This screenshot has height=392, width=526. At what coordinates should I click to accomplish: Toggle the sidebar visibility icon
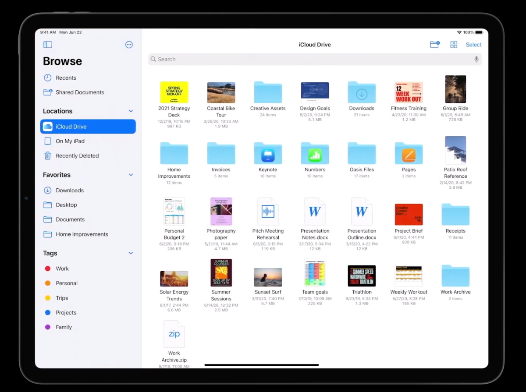[48, 45]
